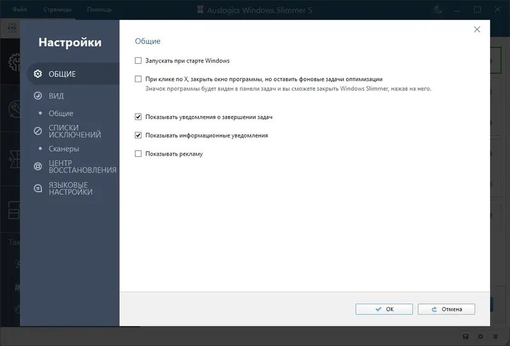Click the gear icon next to ОБЩИЕ

(38, 74)
